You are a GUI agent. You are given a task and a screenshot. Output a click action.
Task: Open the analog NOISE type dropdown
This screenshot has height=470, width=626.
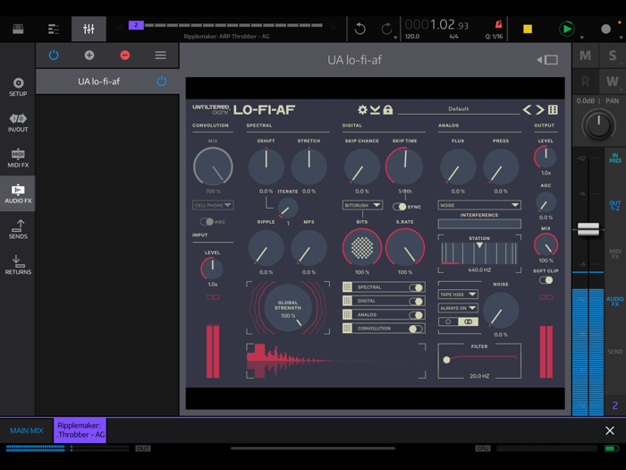(479, 205)
